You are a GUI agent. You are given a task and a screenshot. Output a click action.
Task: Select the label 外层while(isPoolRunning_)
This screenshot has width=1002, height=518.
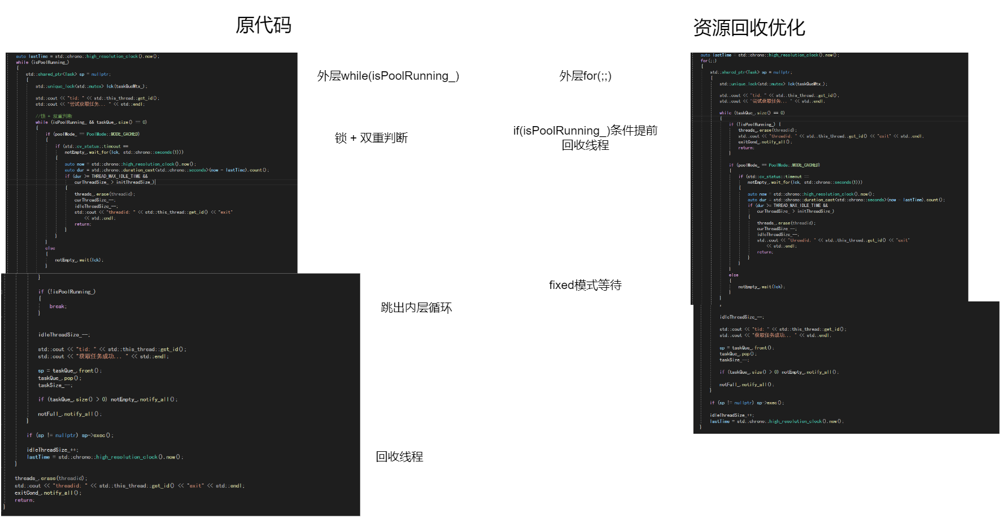tap(388, 76)
